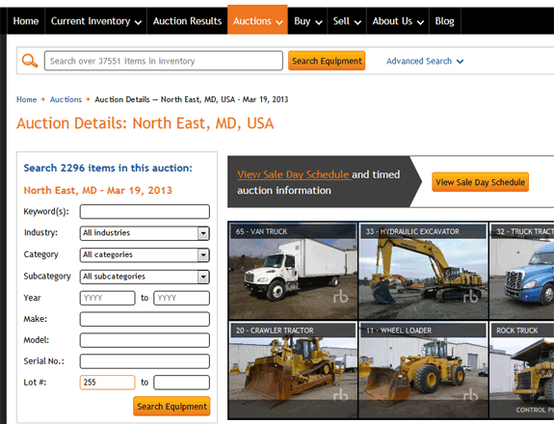
Task: Click the Advanced Search chevron icon
Action: click(x=460, y=62)
